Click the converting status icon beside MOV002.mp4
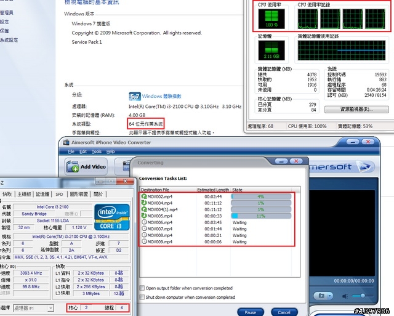 coord(144,196)
